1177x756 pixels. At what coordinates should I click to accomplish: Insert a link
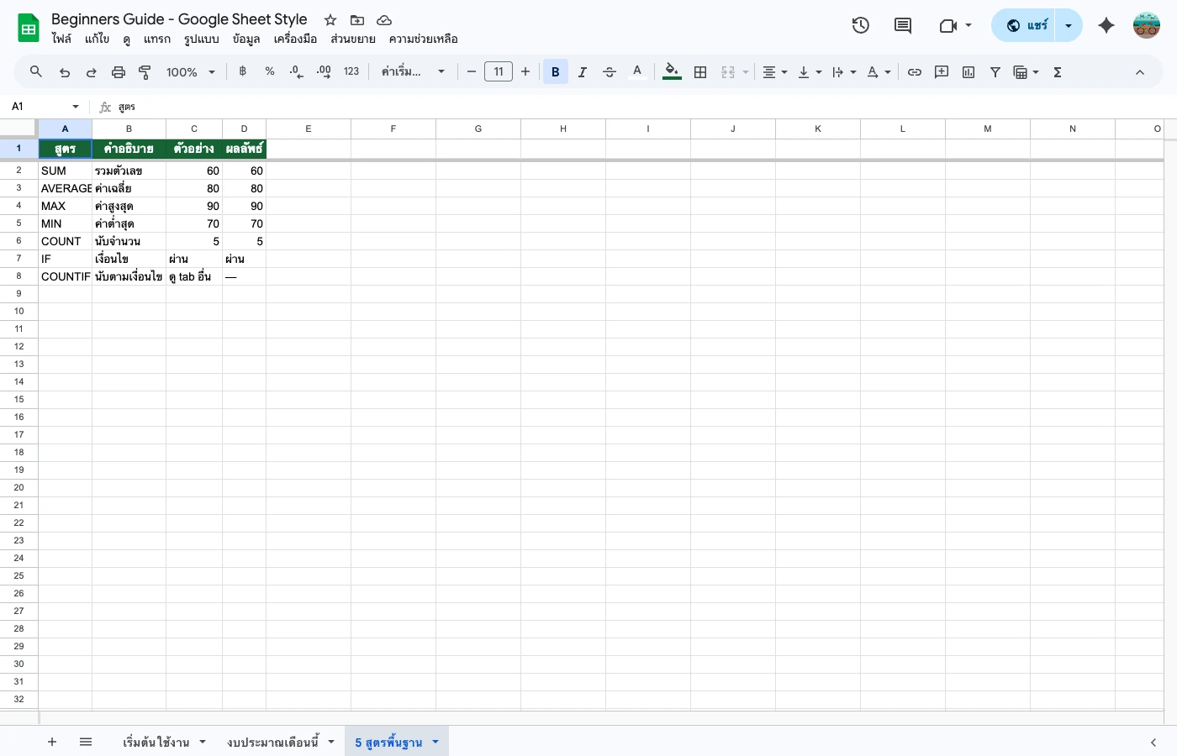[915, 72]
